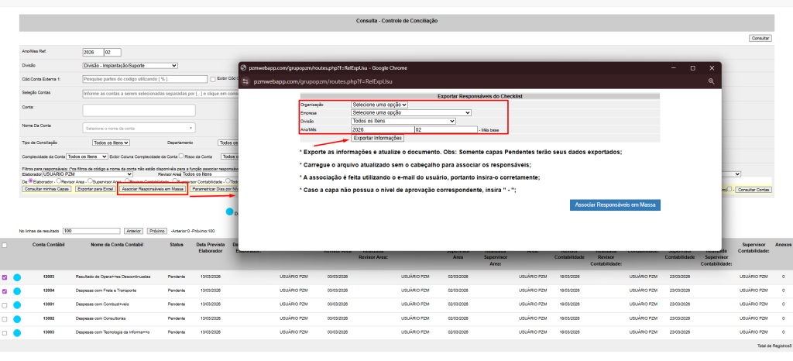The image size is (793, 361).
Task: Click the zoom magnifier icon in popup address bar
Action: [711, 81]
